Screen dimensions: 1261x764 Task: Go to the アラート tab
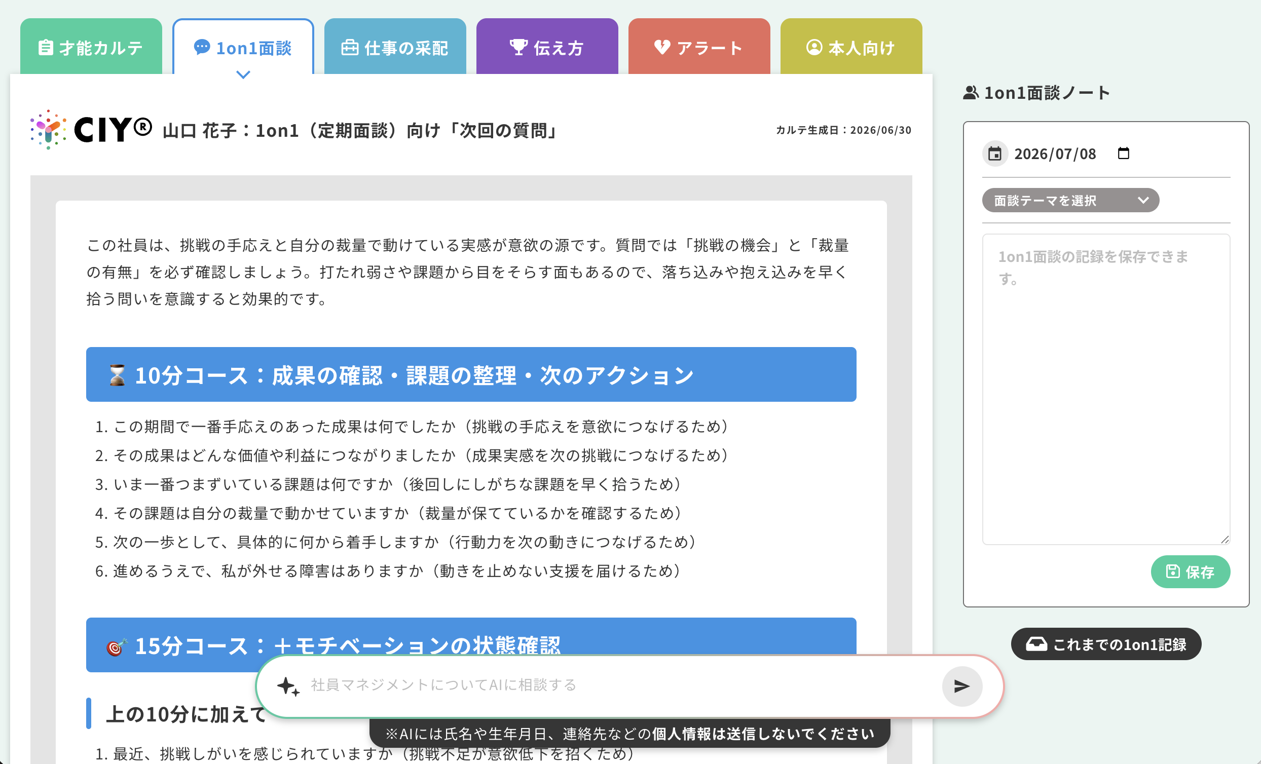pyautogui.click(x=699, y=47)
